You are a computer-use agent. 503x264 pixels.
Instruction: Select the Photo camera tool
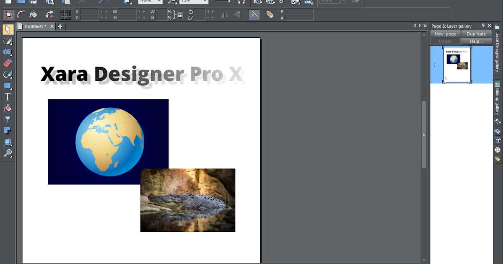(x=7, y=52)
